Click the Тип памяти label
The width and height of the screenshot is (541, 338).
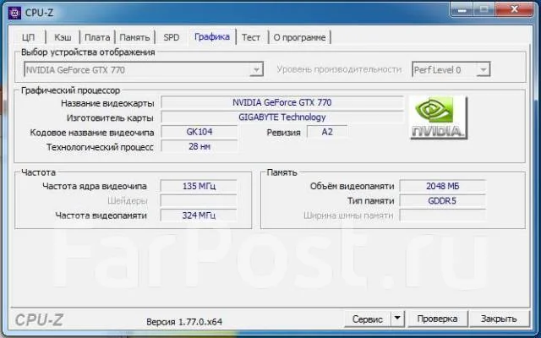370,201
